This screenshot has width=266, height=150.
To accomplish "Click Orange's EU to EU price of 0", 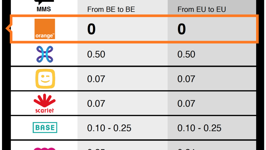I will pos(182,29).
